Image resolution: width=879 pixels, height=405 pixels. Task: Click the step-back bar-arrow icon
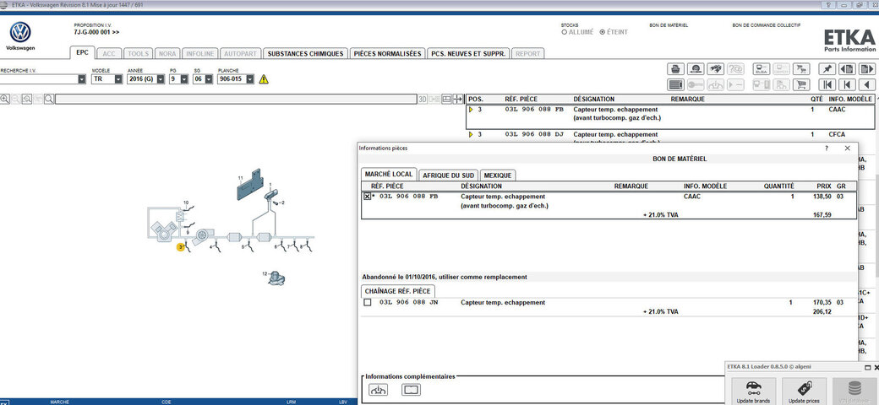click(x=847, y=84)
